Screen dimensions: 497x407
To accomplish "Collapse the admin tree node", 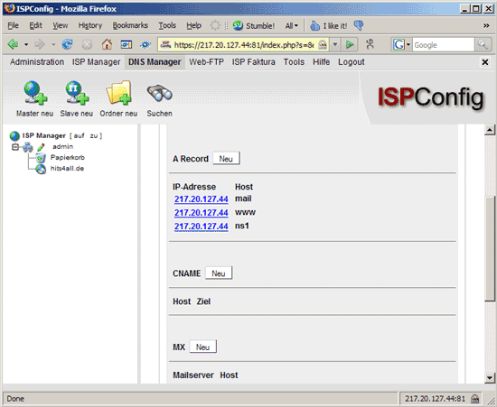I will pos(14,147).
